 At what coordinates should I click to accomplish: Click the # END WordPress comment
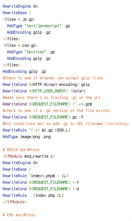[19, 215]
